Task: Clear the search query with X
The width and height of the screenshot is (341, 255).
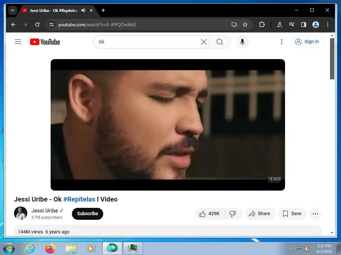Action: click(x=204, y=42)
